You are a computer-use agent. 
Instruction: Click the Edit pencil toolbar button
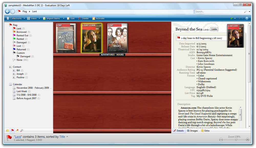71,18
